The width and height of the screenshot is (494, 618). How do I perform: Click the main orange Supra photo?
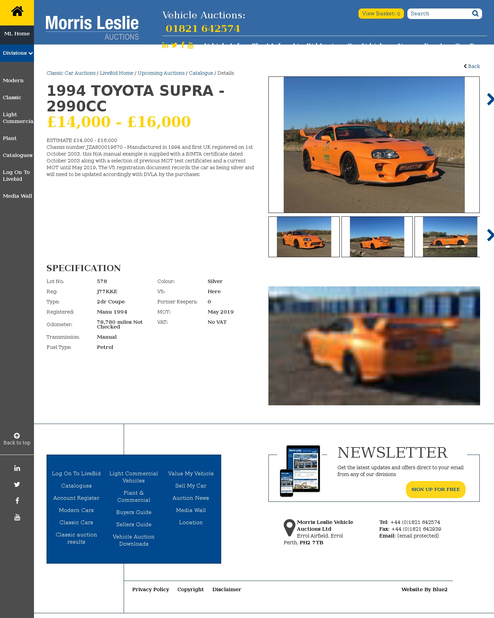[x=374, y=145]
